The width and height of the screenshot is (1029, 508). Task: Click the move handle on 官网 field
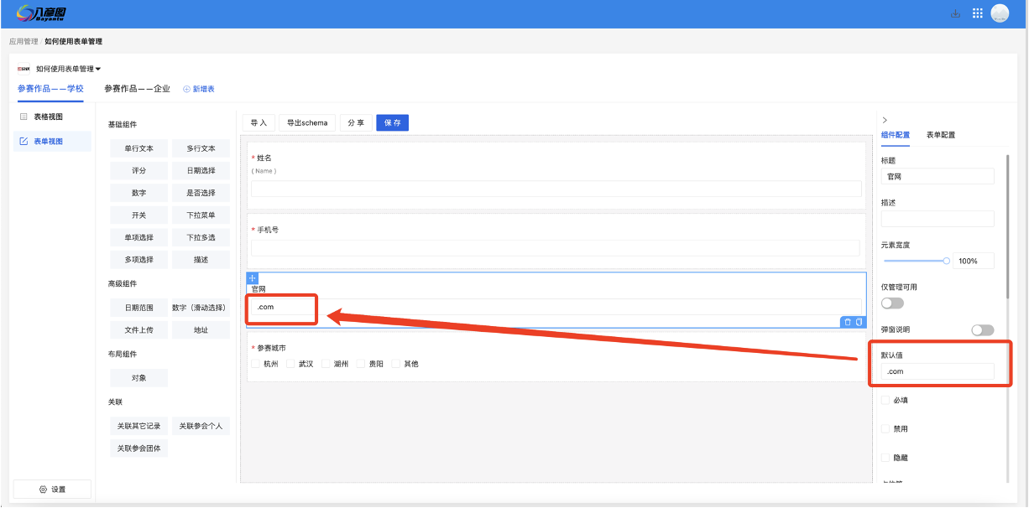click(x=253, y=277)
